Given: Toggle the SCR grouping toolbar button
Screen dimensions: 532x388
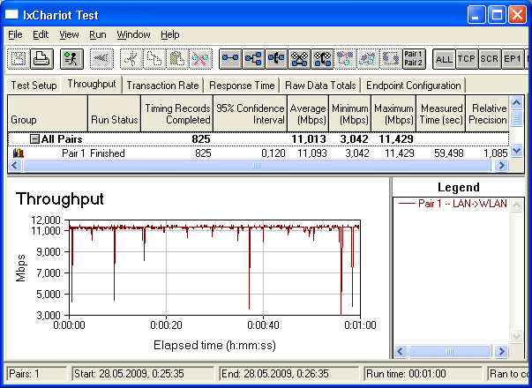Looking at the screenshot, I should 490,59.
